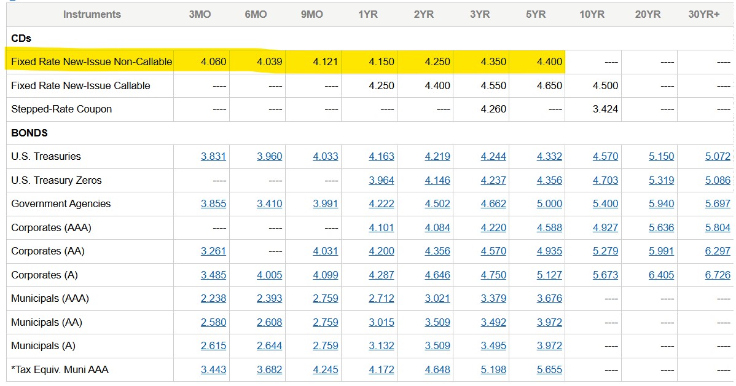Image resolution: width=736 pixels, height=386 pixels.
Task: Open U.S. Treasury Zeros 1YR yield 3.964
Action: point(381,180)
